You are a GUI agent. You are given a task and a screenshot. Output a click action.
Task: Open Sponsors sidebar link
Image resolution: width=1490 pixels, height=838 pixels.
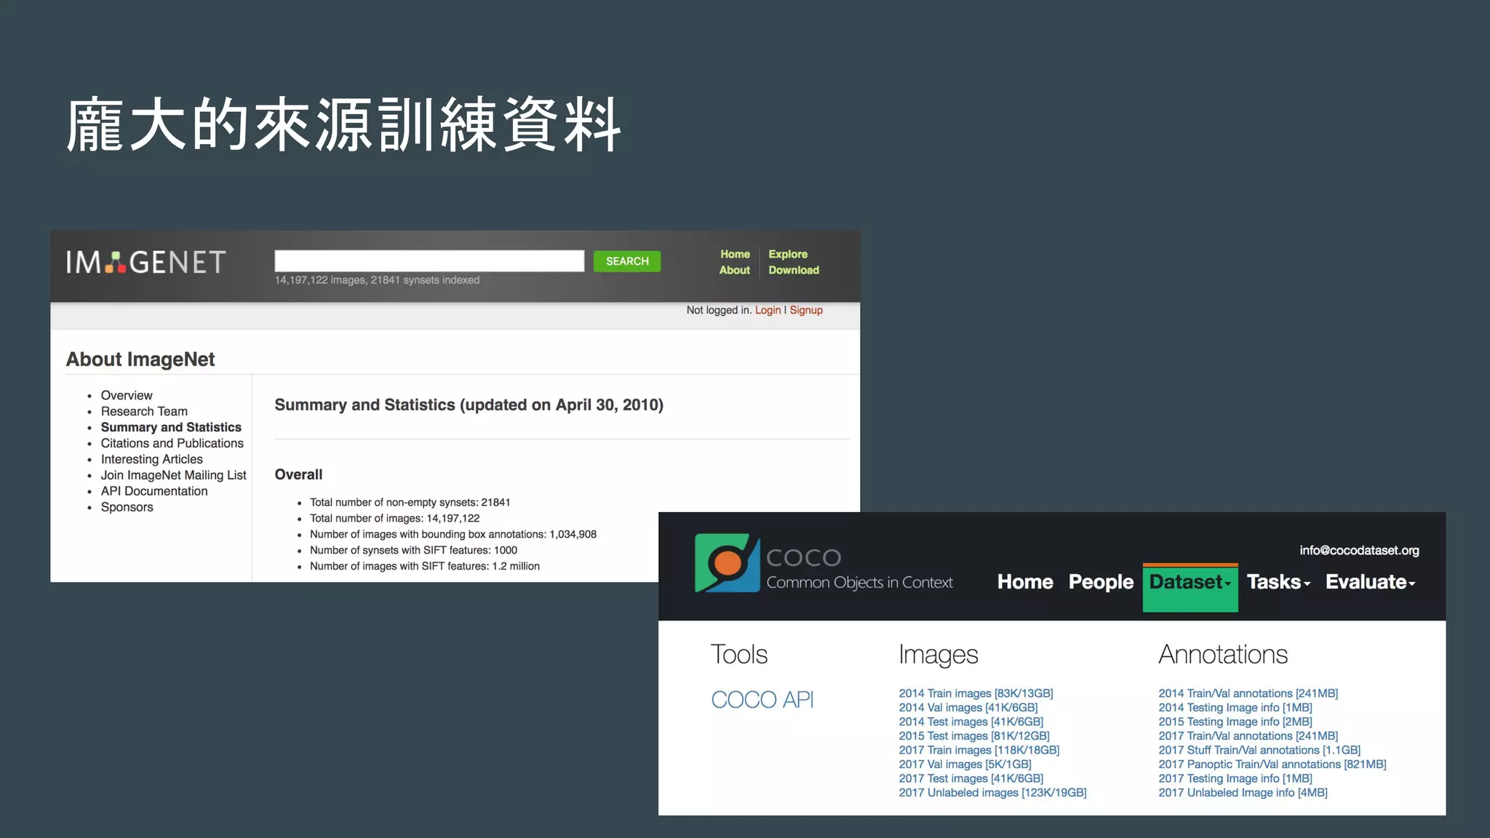(x=127, y=507)
